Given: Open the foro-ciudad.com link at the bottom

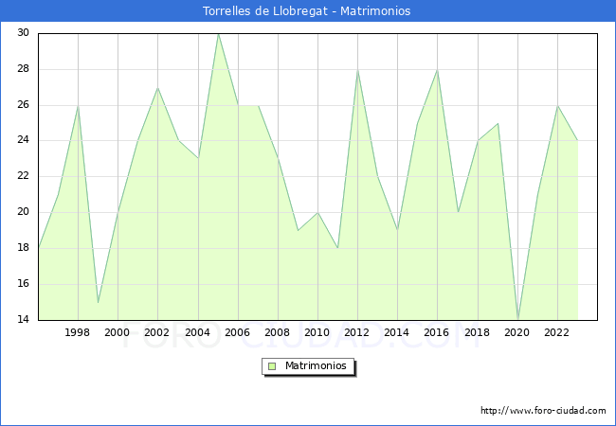Looking at the screenshot, I should click(543, 411).
